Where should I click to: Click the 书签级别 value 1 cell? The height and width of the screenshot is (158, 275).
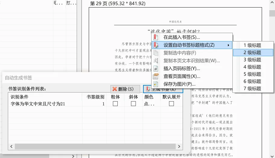[94, 104]
